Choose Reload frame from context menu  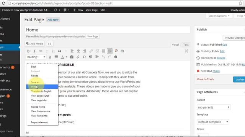tap(42, 107)
